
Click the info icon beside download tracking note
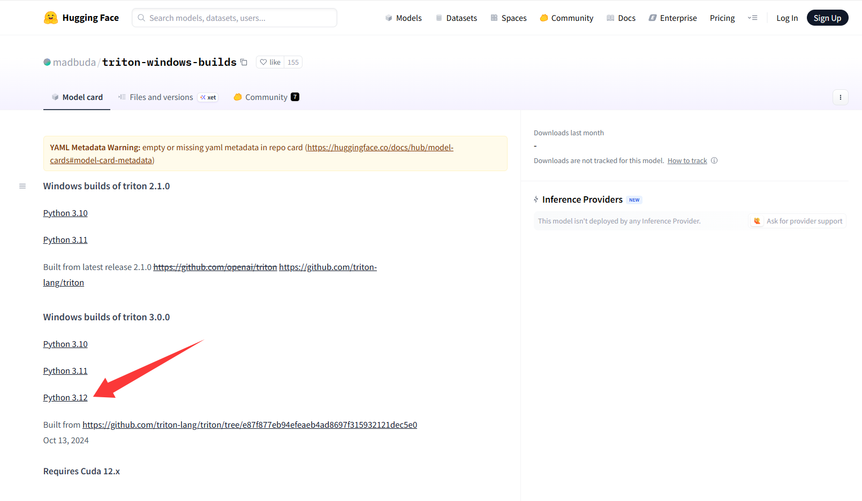click(714, 160)
